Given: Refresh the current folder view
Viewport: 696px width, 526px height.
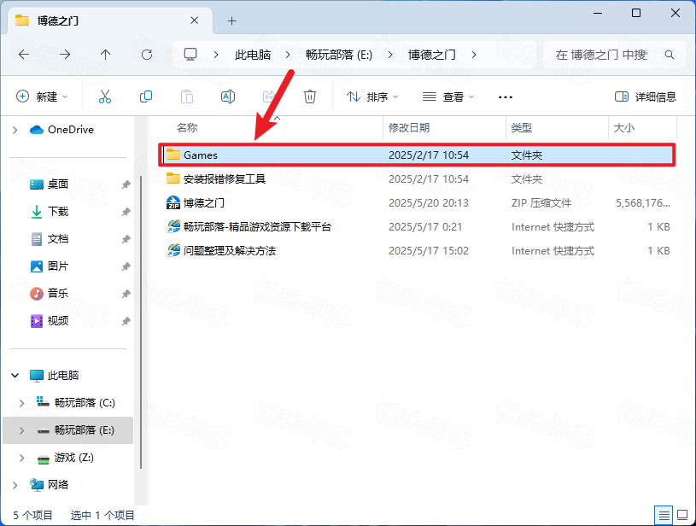Looking at the screenshot, I should pos(147,55).
